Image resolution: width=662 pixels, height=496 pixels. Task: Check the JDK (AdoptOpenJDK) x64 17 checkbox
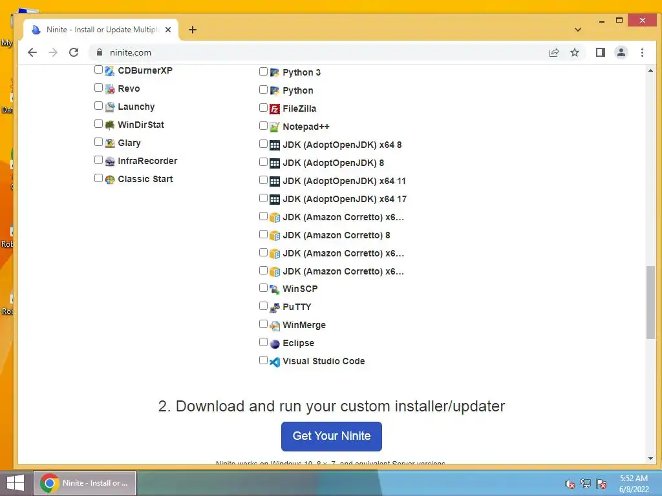click(263, 198)
